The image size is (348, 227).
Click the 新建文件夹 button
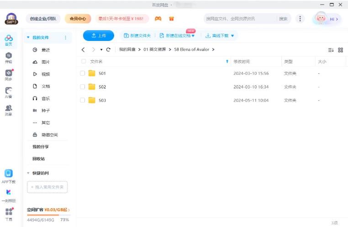[x=137, y=36]
